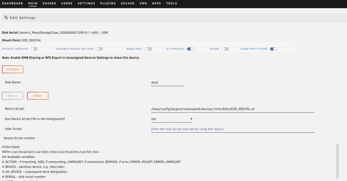Screen dimensions: 347x181
Task: Click the '# SERIAL - disk serial number' line
Action: (x=24, y=177)
